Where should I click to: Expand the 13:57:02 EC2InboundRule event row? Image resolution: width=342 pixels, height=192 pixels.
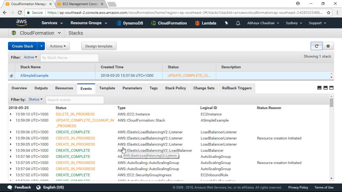click(11, 175)
